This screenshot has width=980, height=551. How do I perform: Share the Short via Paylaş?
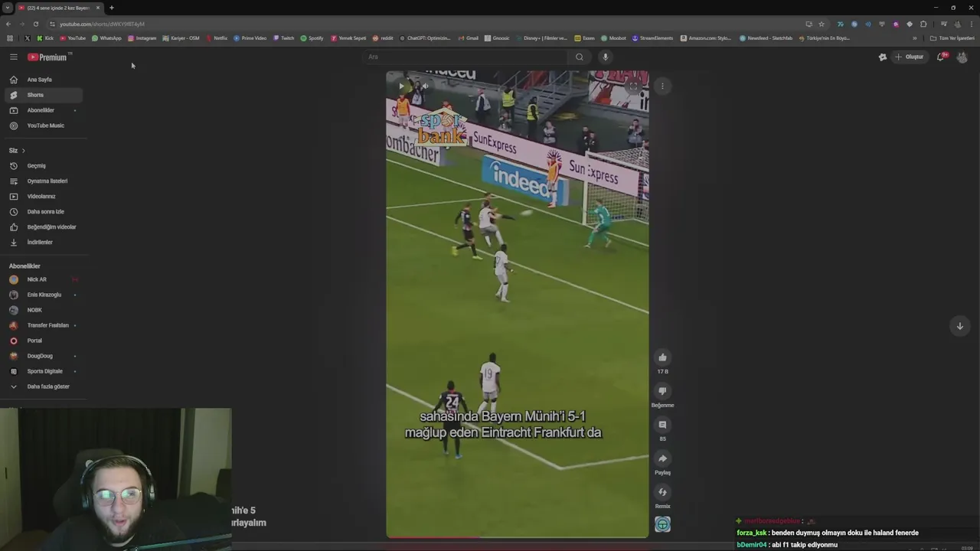[x=663, y=458]
